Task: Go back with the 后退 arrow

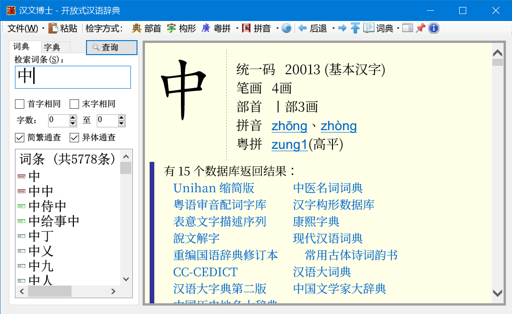Action: (x=303, y=28)
